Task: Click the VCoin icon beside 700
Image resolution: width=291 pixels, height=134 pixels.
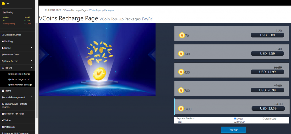Action: tap(181, 90)
